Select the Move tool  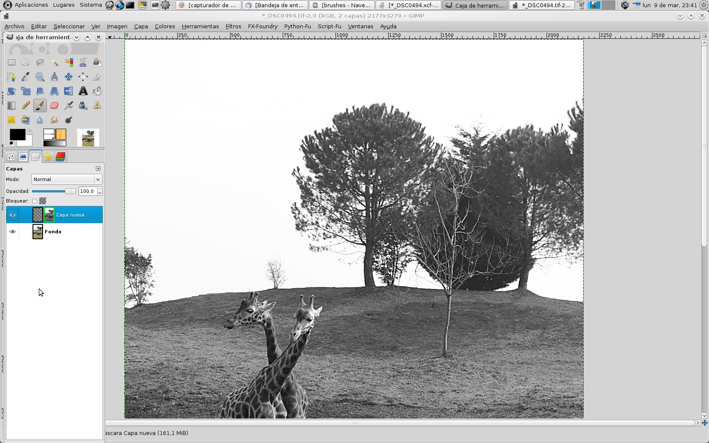69,77
